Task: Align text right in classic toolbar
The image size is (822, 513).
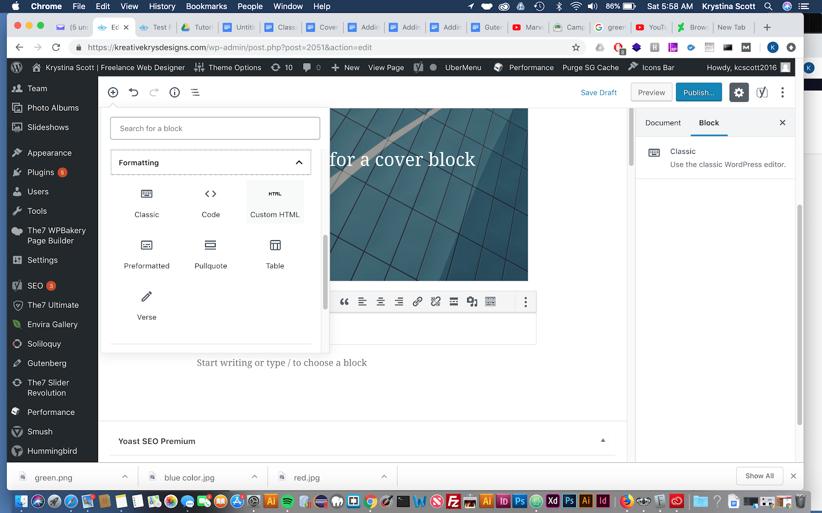Action: tap(399, 302)
